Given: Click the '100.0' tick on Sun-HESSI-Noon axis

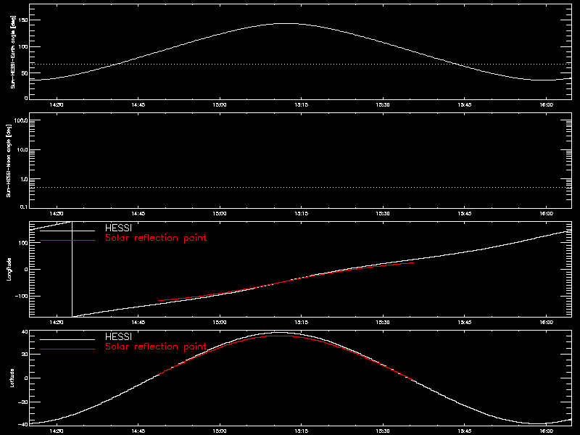Looking at the screenshot, I should tap(22, 120).
